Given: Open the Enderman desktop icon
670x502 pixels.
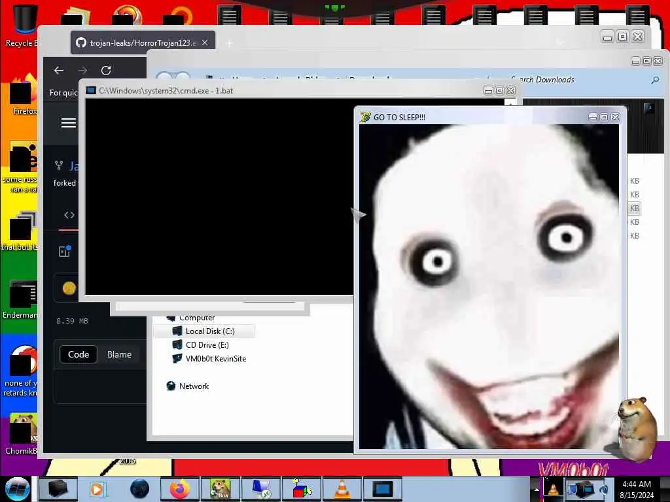Looking at the screenshot, I should pos(22,299).
